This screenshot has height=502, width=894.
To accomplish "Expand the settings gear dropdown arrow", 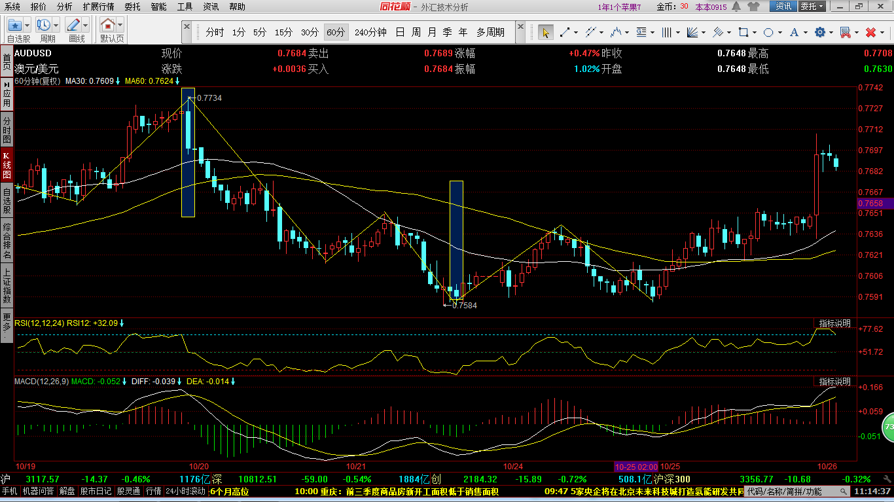I will [831, 32].
